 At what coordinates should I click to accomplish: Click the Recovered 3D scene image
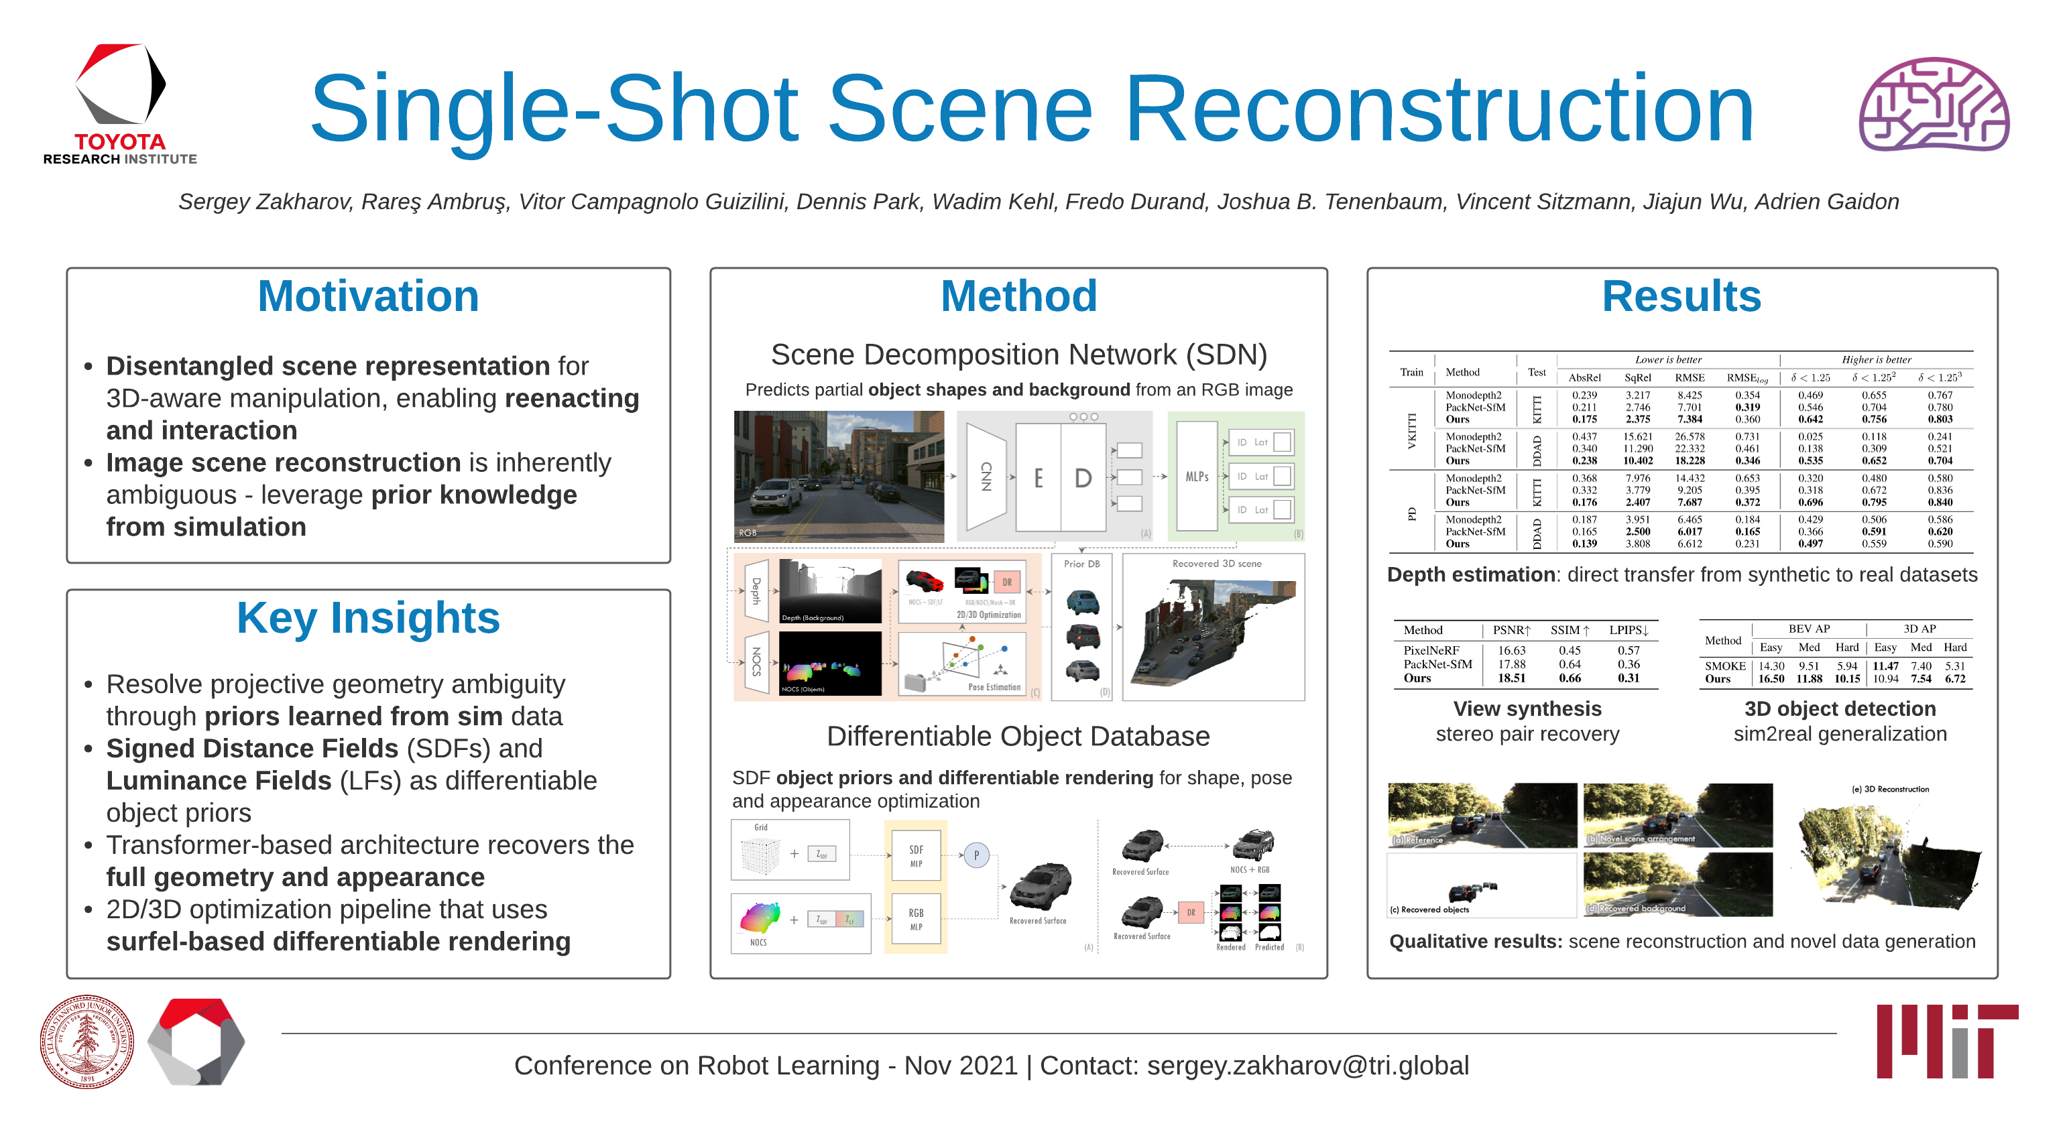point(1213,633)
